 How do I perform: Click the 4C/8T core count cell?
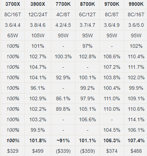[63, 14]
